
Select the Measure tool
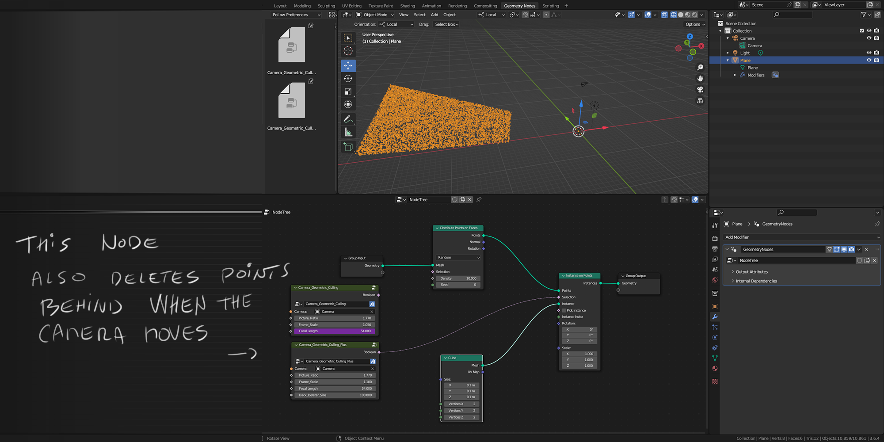[x=348, y=132]
